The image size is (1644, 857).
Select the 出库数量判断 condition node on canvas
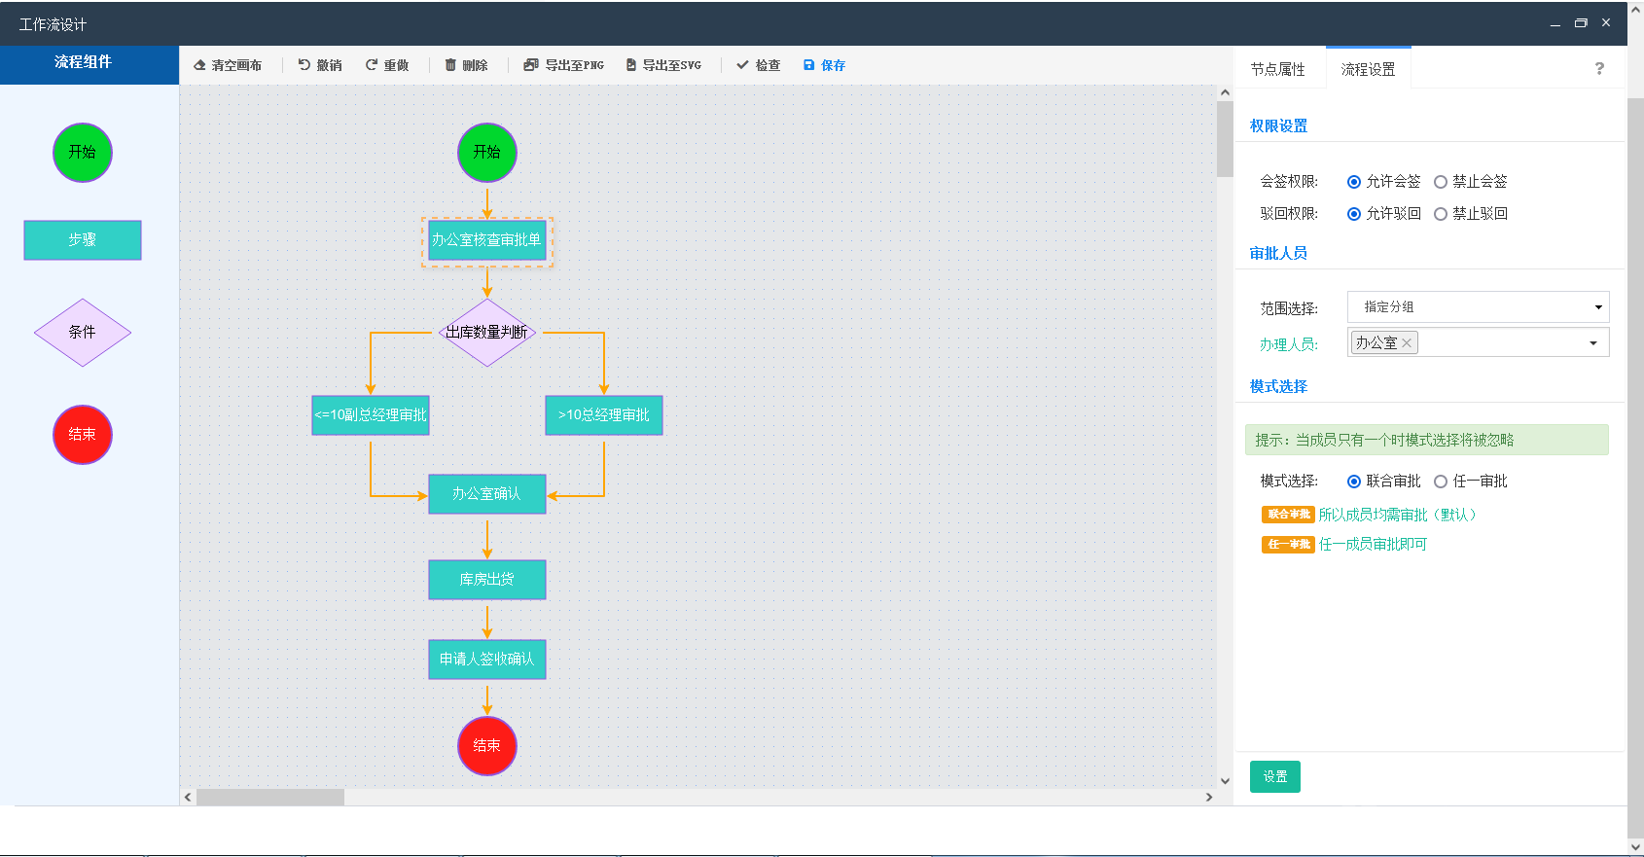point(486,333)
